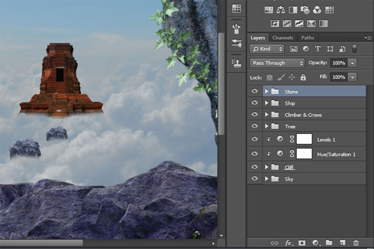The image size is (374, 249).
Task: Select the Climber & Crows group
Action: point(304,115)
